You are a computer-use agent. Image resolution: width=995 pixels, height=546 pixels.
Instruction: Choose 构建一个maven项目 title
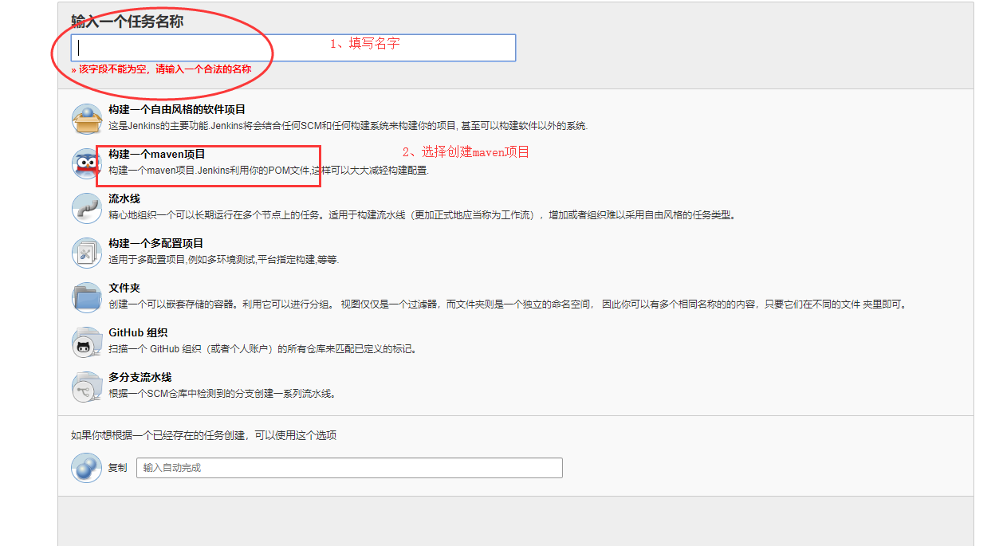pyautogui.click(x=156, y=155)
